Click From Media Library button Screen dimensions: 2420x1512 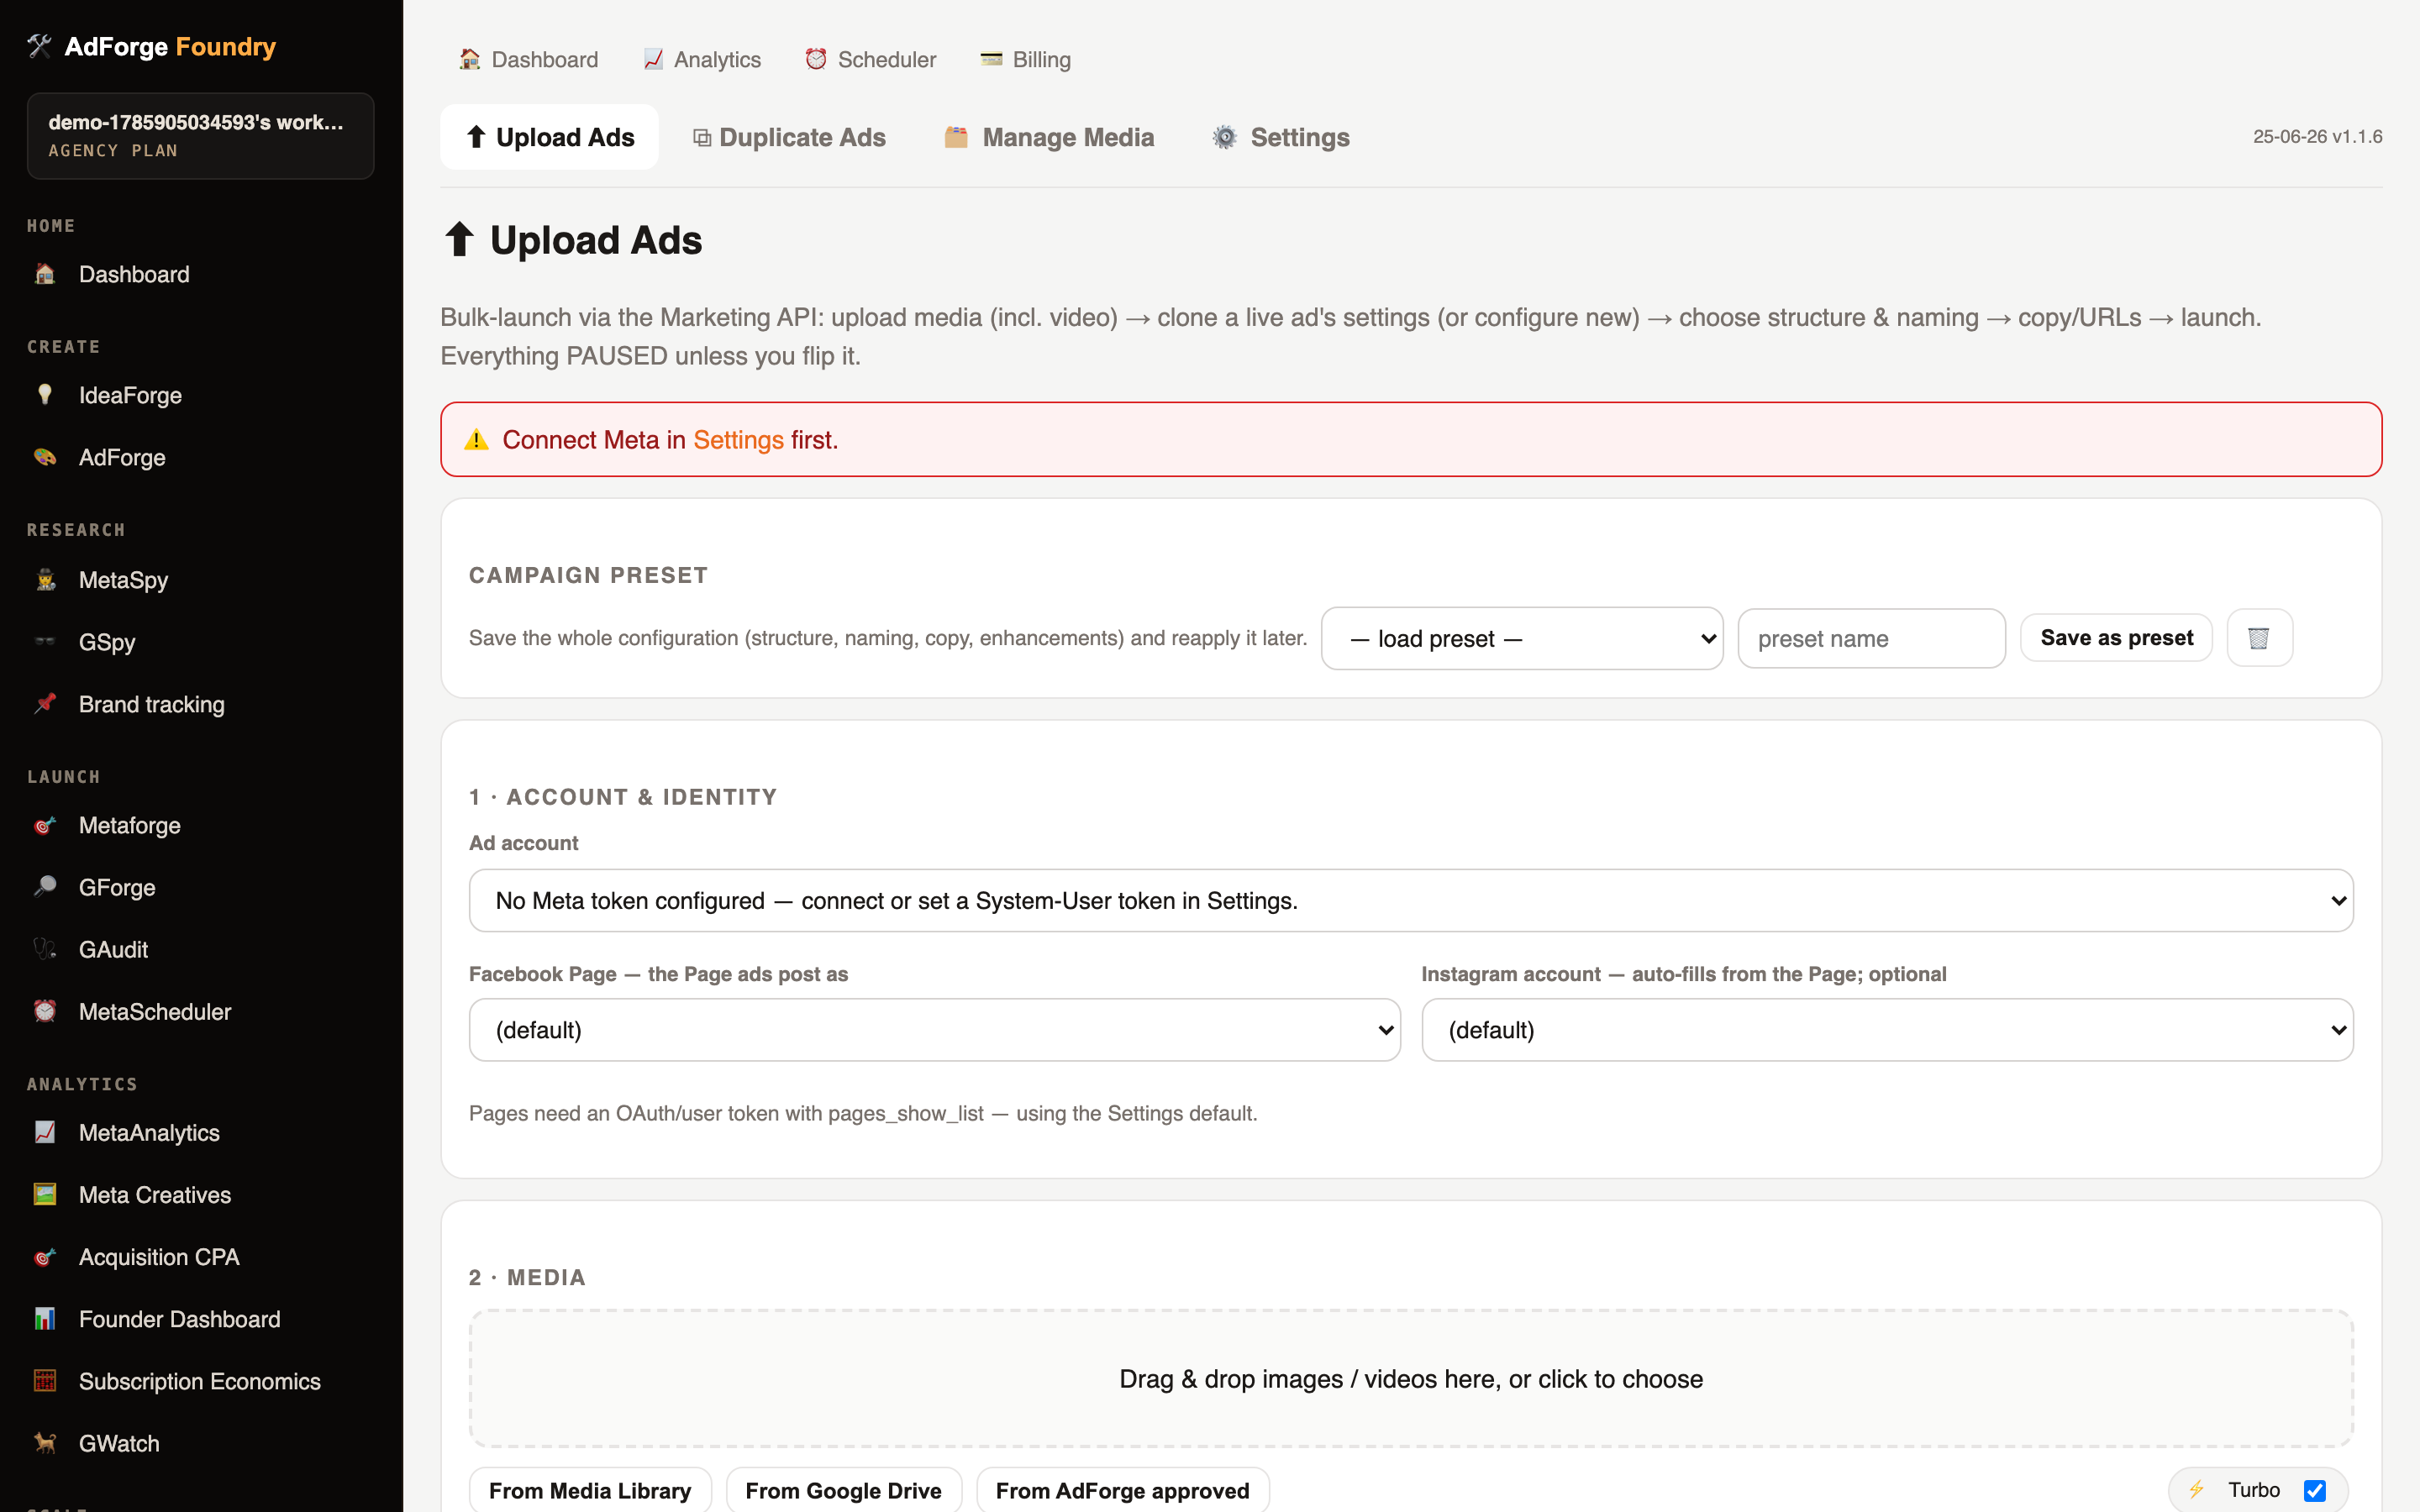(590, 1490)
